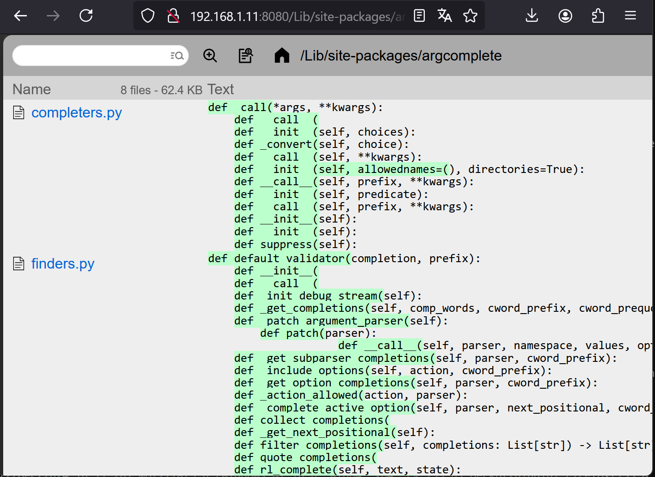Click the file icon beside finders.py

(19, 264)
